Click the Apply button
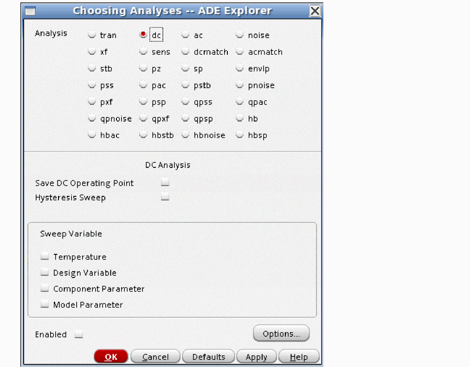This screenshot has width=470, height=367. [x=257, y=356]
